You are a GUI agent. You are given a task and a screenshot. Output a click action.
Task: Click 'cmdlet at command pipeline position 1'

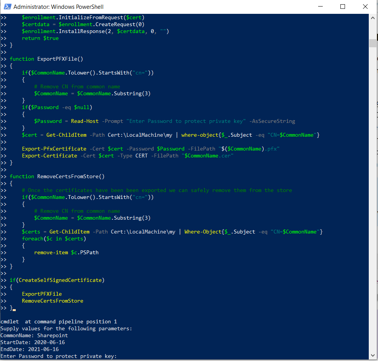tap(59, 322)
